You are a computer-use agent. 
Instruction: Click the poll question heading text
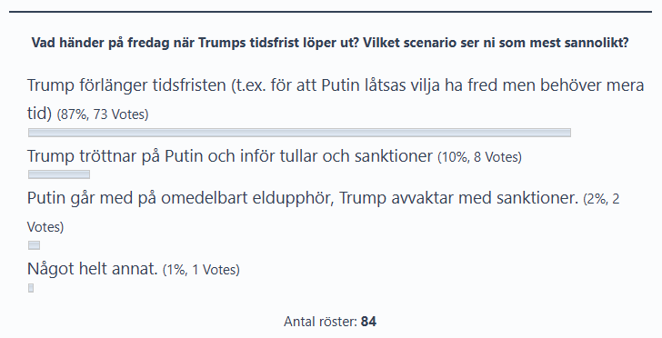pos(330,43)
